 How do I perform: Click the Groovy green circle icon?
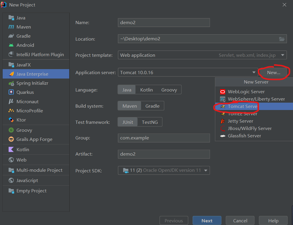click(x=11, y=130)
